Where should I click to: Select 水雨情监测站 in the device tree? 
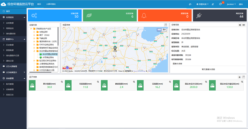[x=48, y=57]
